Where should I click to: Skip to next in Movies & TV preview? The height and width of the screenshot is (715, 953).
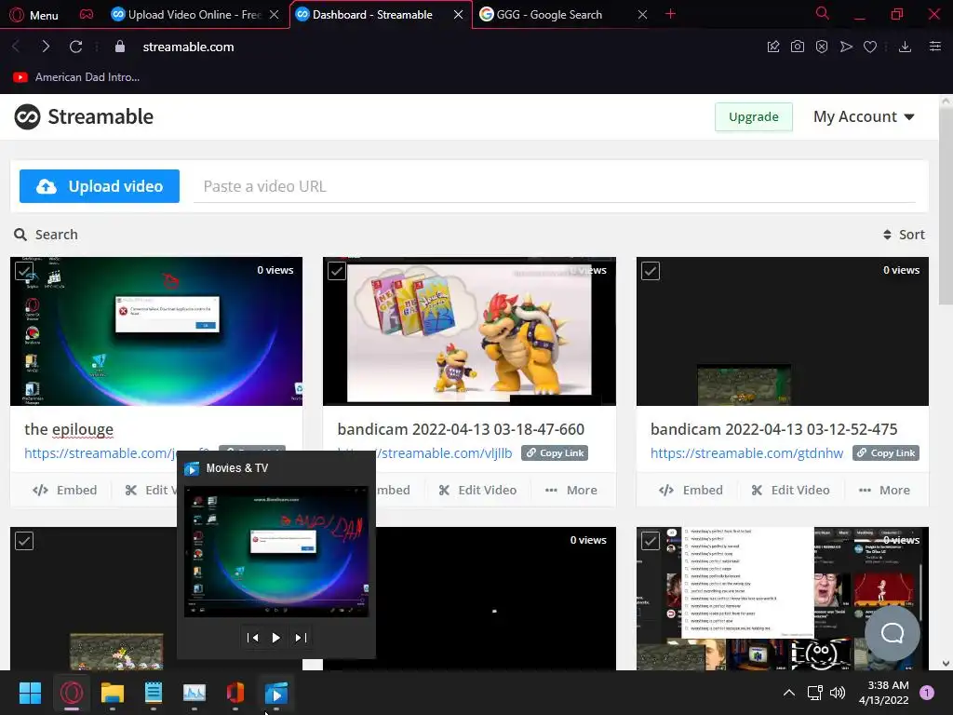[301, 638]
